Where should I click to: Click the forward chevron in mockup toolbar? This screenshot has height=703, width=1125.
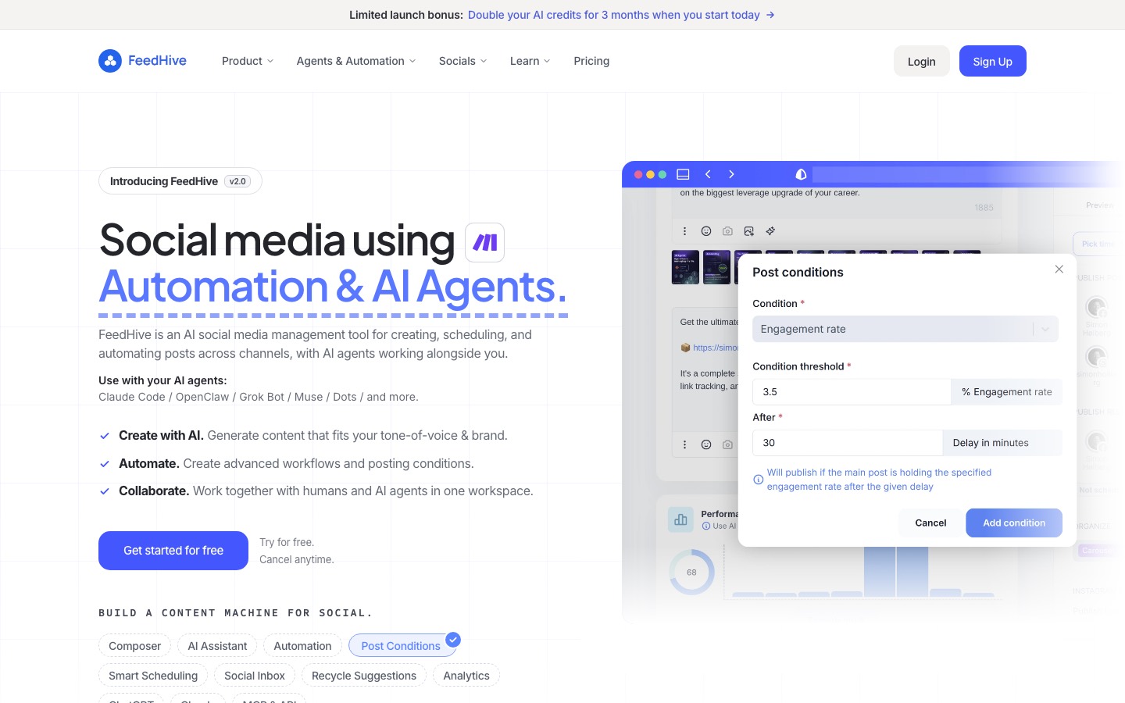click(x=731, y=174)
